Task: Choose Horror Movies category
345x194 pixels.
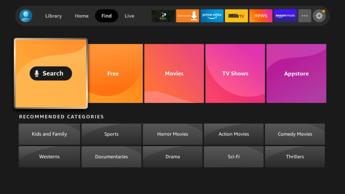Action: (172, 134)
